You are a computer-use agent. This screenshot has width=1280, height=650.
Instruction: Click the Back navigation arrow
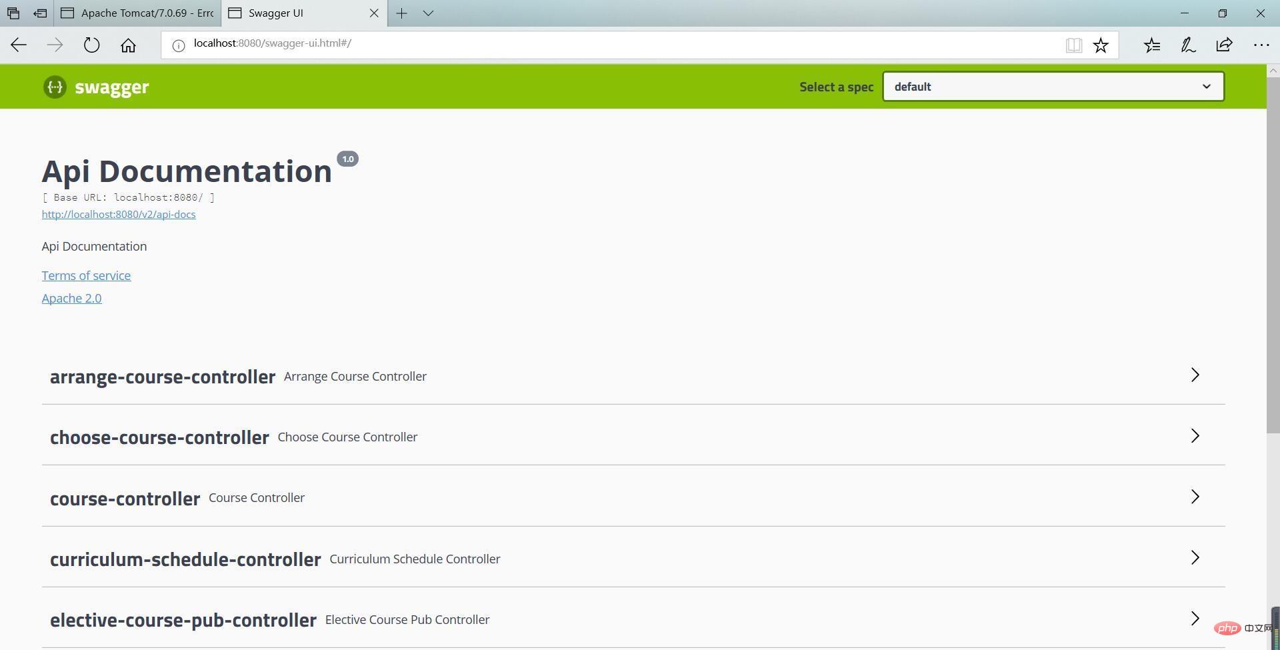[19, 45]
